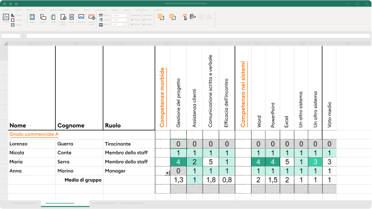Click the page Size icon
Viewport: 372px width, 209px height.
coord(53,17)
